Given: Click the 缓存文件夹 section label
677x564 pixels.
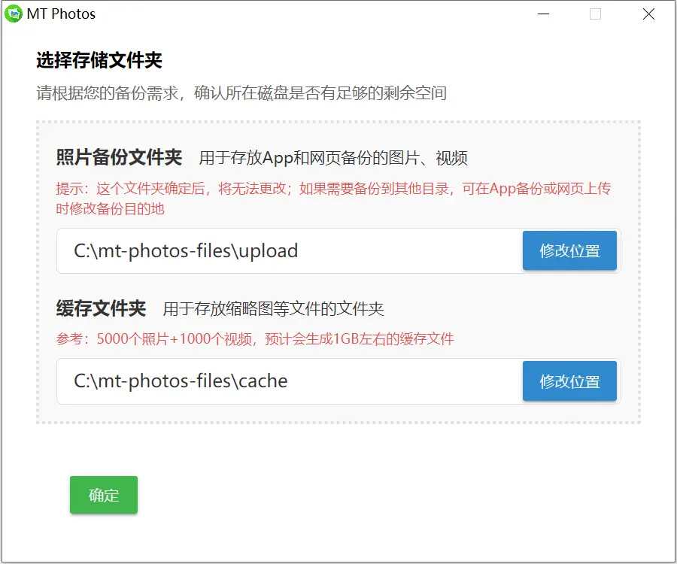Looking at the screenshot, I should 101,308.
